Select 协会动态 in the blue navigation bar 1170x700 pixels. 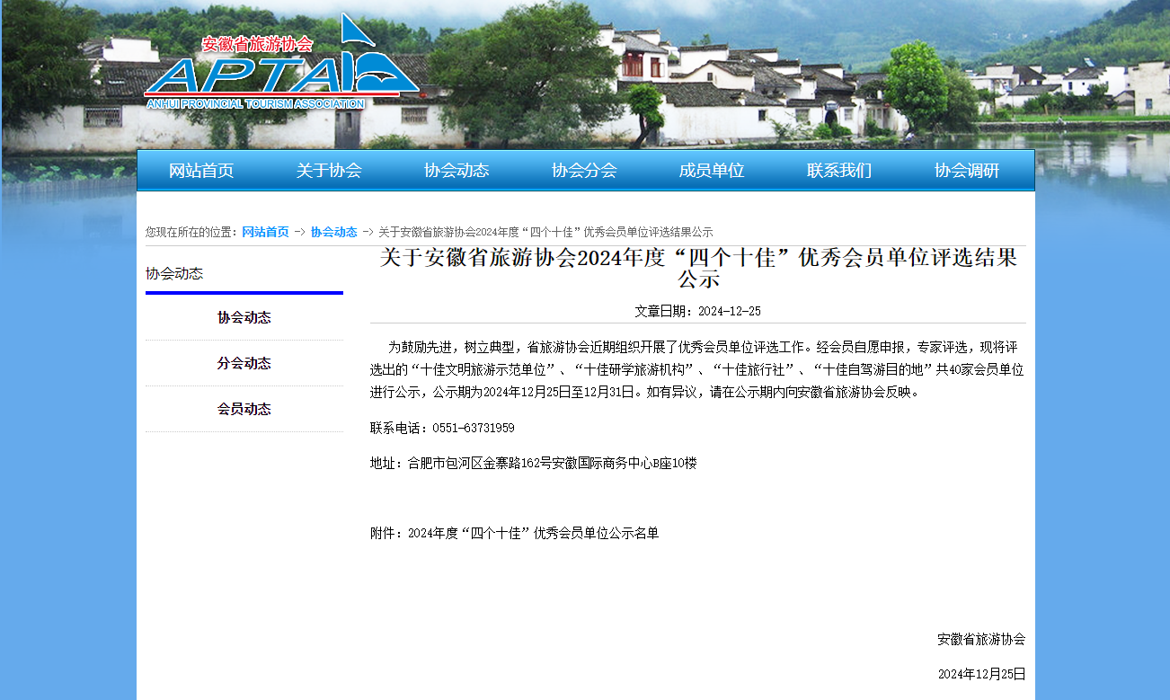click(456, 171)
